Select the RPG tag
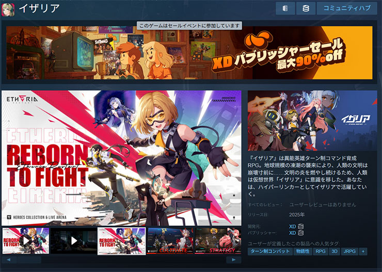The image size is (382, 272). (321, 251)
